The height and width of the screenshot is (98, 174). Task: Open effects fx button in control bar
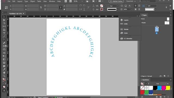pyautogui.click(x=130, y=6)
